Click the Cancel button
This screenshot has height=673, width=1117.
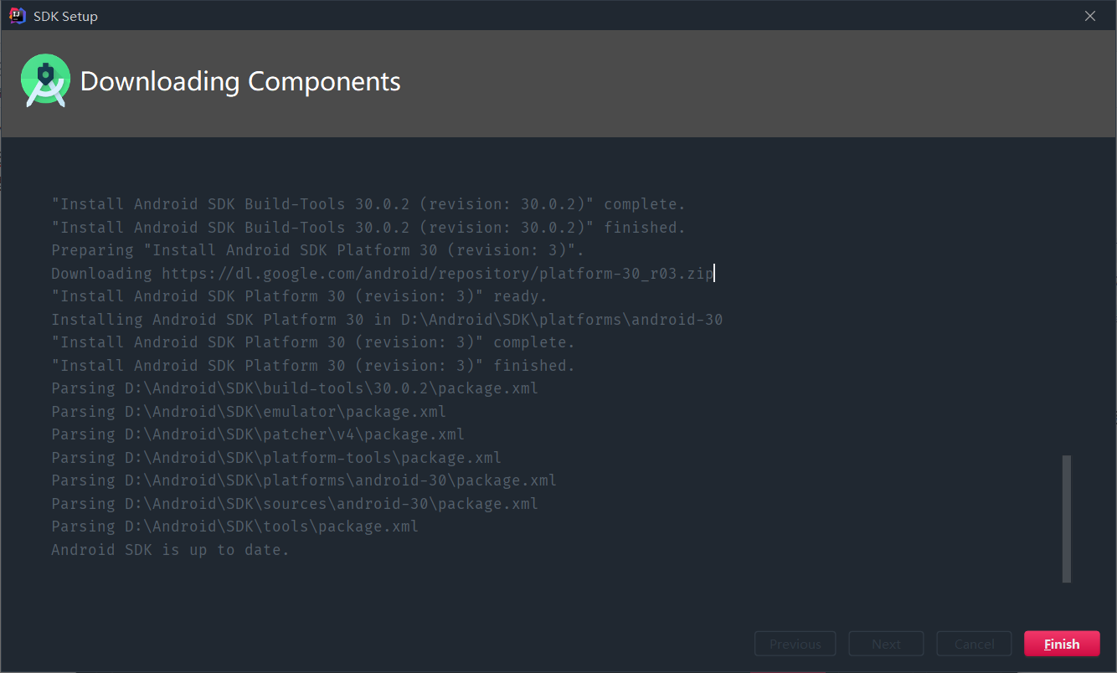[x=974, y=643]
